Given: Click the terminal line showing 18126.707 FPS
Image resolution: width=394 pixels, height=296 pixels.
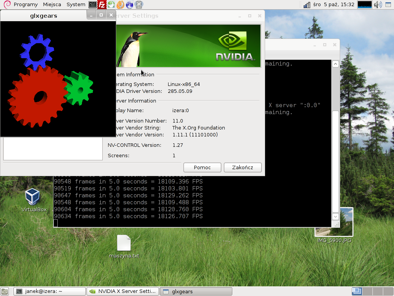Looking at the screenshot, I should point(128,216).
